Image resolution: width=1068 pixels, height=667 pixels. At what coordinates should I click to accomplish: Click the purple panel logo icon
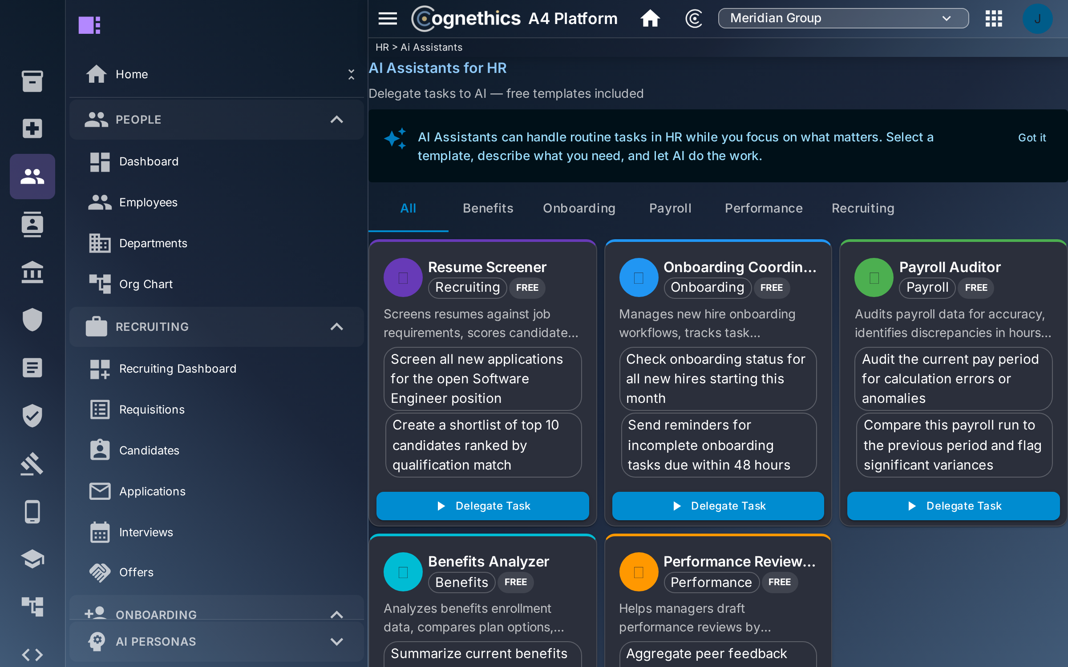(89, 25)
